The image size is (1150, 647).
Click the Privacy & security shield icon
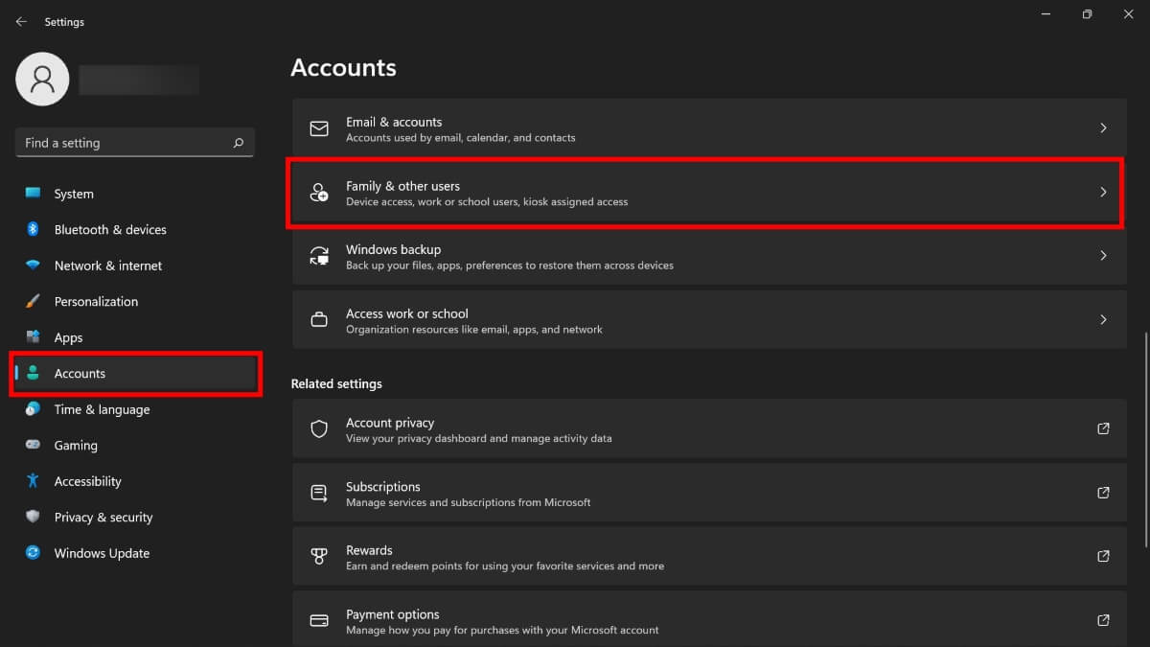(33, 517)
